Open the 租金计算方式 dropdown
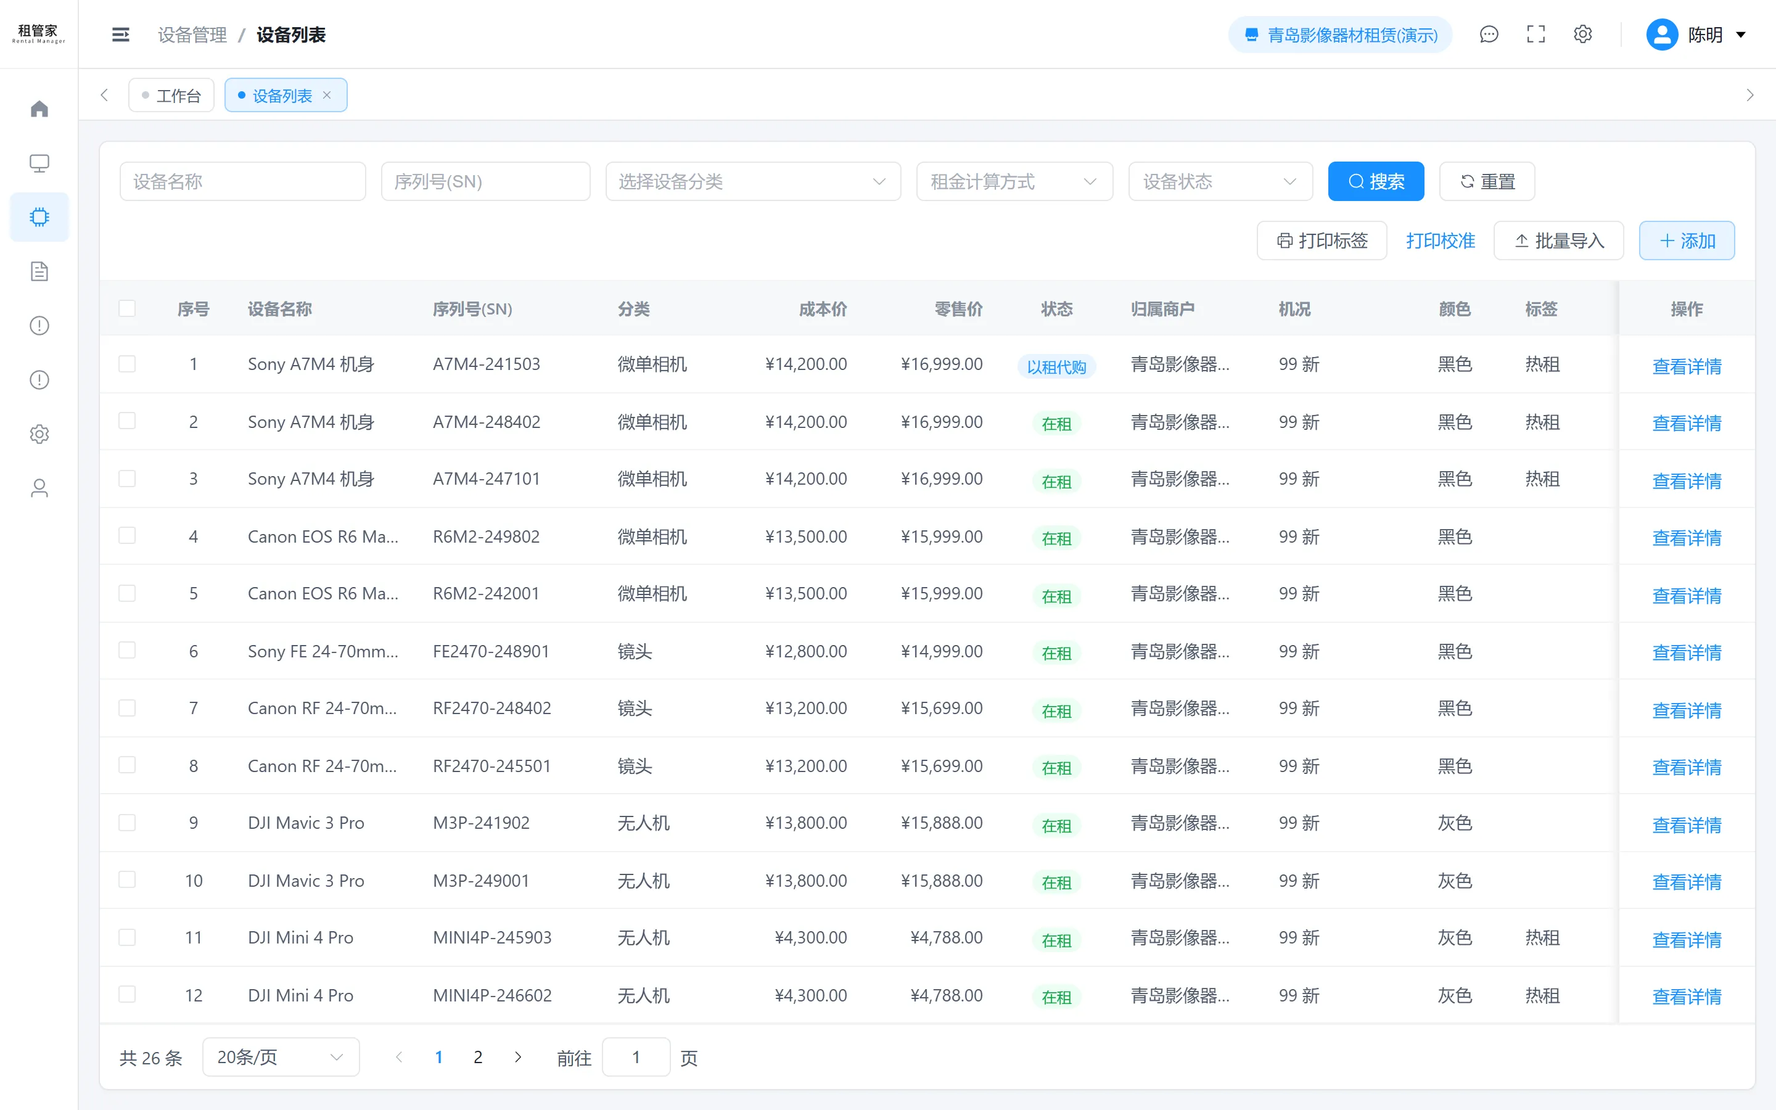The image size is (1776, 1110). (1014, 181)
